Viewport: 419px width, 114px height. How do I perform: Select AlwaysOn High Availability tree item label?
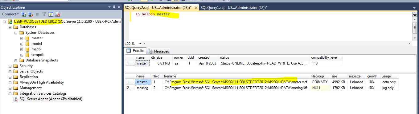click(x=42, y=82)
